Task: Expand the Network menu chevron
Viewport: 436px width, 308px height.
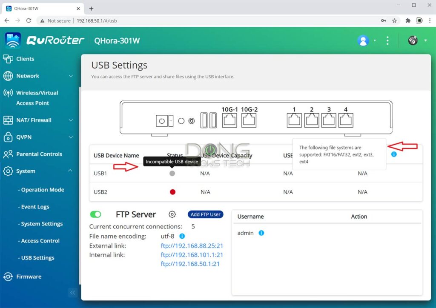Action: coord(71,76)
